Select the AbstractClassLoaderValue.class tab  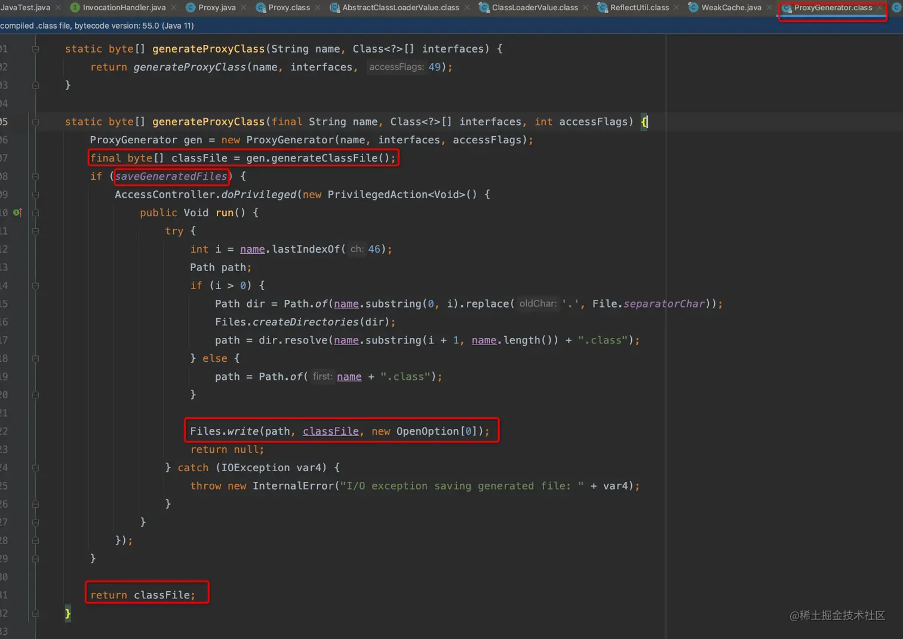point(401,8)
